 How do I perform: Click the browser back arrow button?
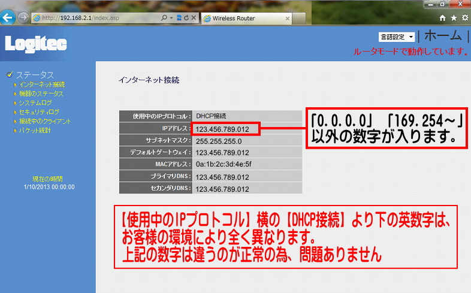(8, 18)
